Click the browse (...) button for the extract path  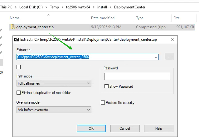click(169, 57)
